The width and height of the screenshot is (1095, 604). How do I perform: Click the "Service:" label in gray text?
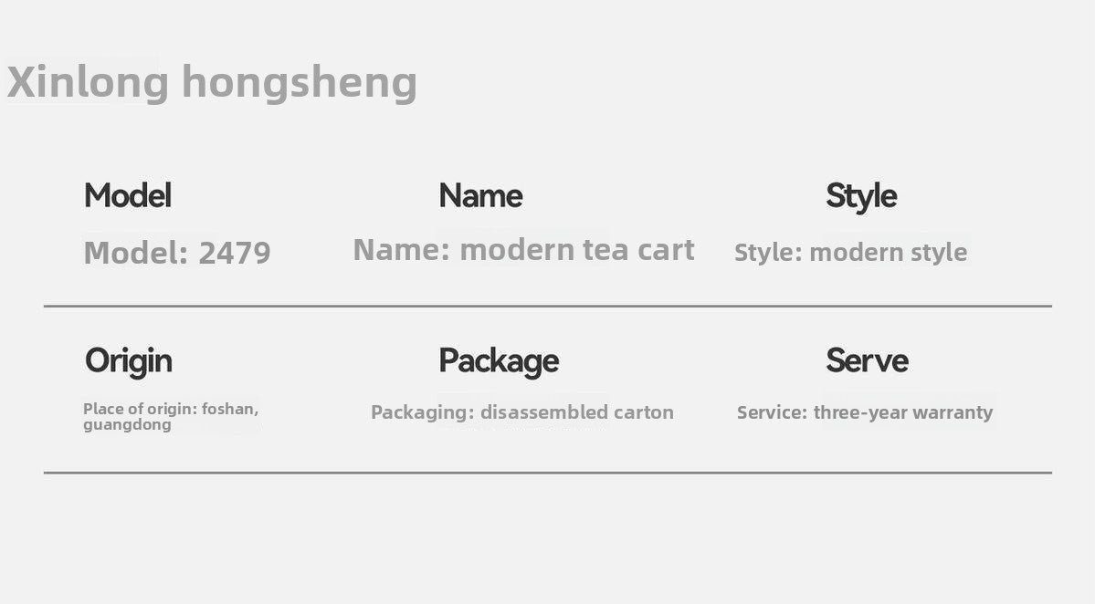pos(772,412)
